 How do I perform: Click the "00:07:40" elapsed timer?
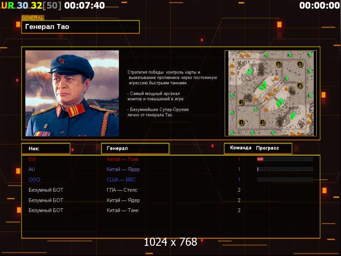(84, 6)
